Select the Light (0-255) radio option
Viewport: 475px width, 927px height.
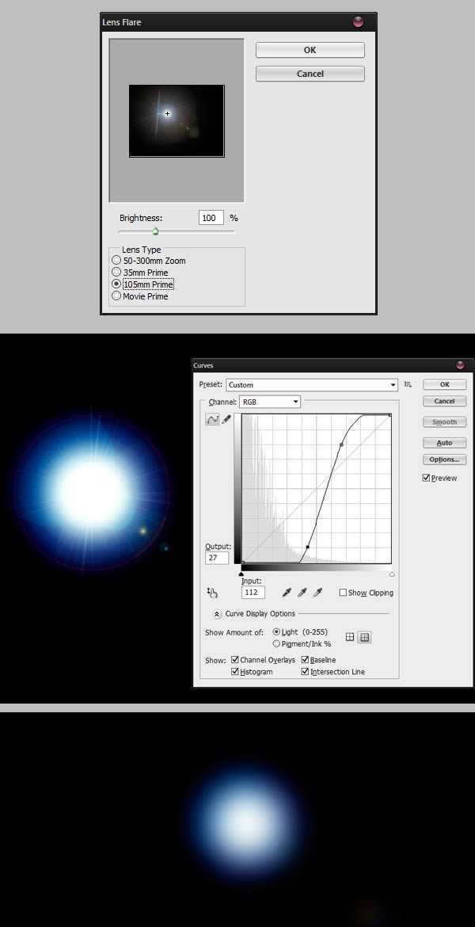[x=276, y=632]
